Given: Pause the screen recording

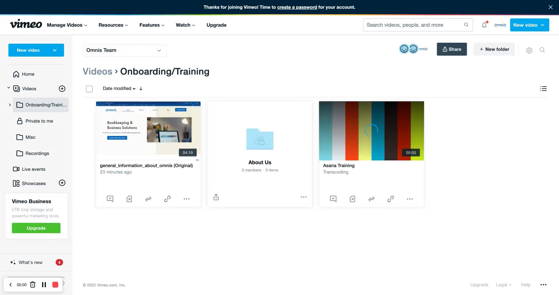Looking at the screenshot, I should (x=44, y=285).
